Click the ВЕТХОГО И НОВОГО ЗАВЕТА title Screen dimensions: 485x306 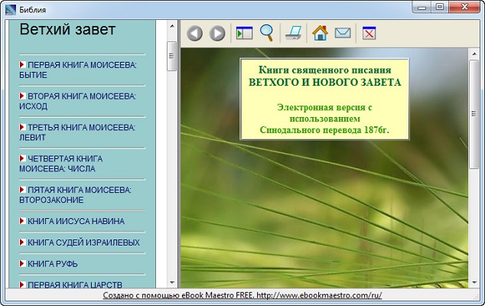click(x=325, y=83)
